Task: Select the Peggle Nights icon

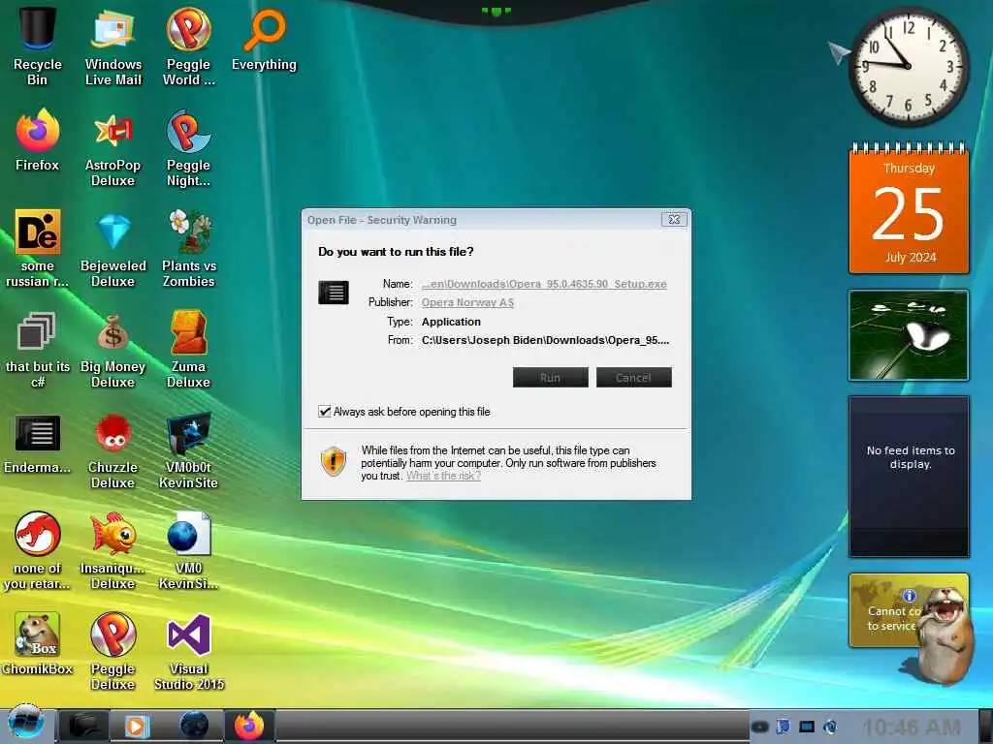Action: (x=189, y=147)
